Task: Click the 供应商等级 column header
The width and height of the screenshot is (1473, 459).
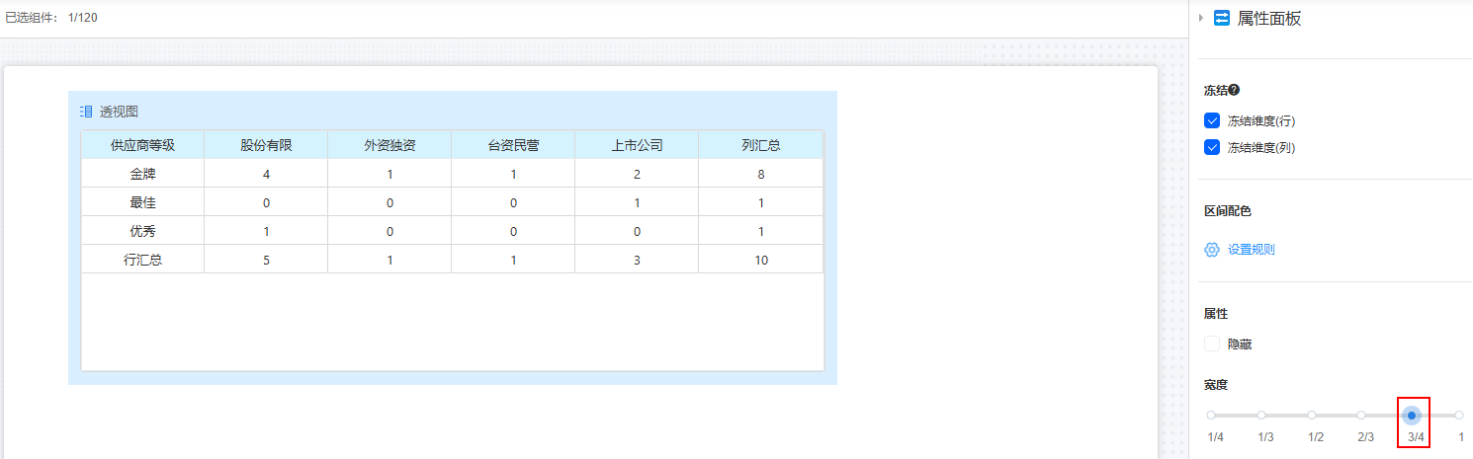Action: coord(142,145)
